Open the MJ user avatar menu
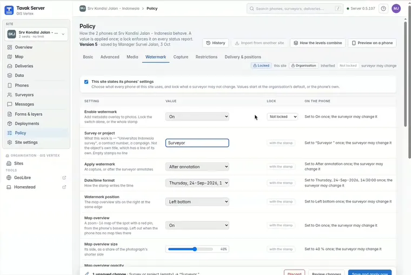 click(396, 9)
